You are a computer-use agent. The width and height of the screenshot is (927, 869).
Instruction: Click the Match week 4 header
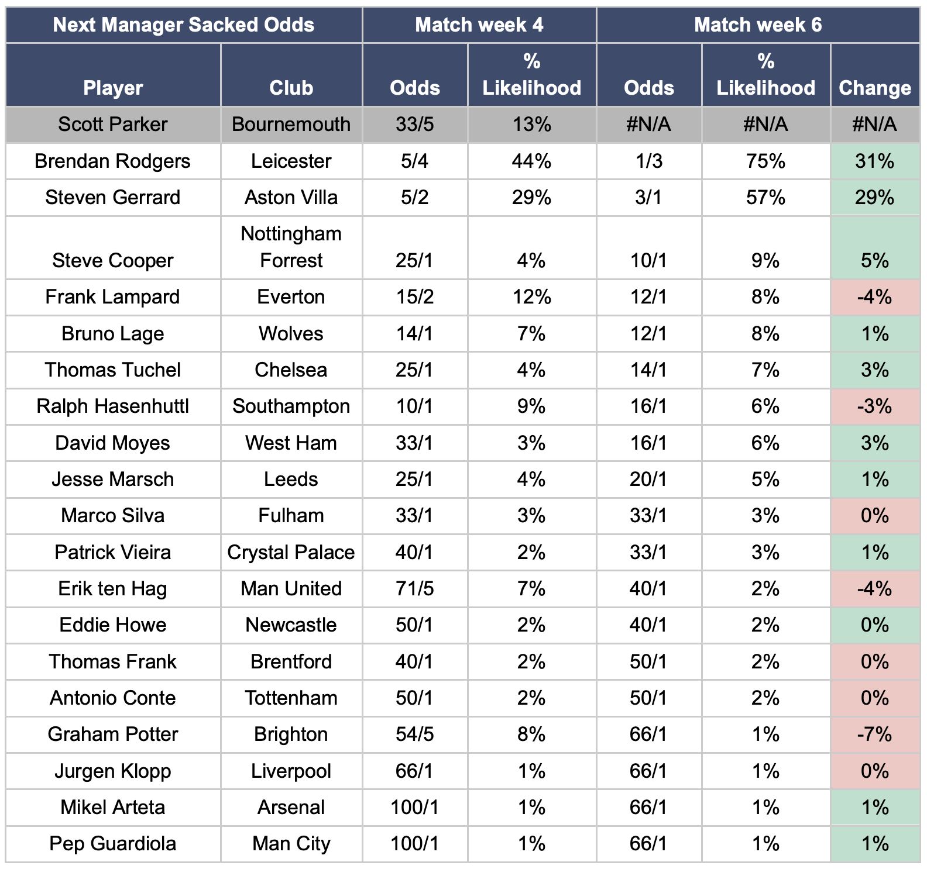pyautogui.click(x=479, y=25)
